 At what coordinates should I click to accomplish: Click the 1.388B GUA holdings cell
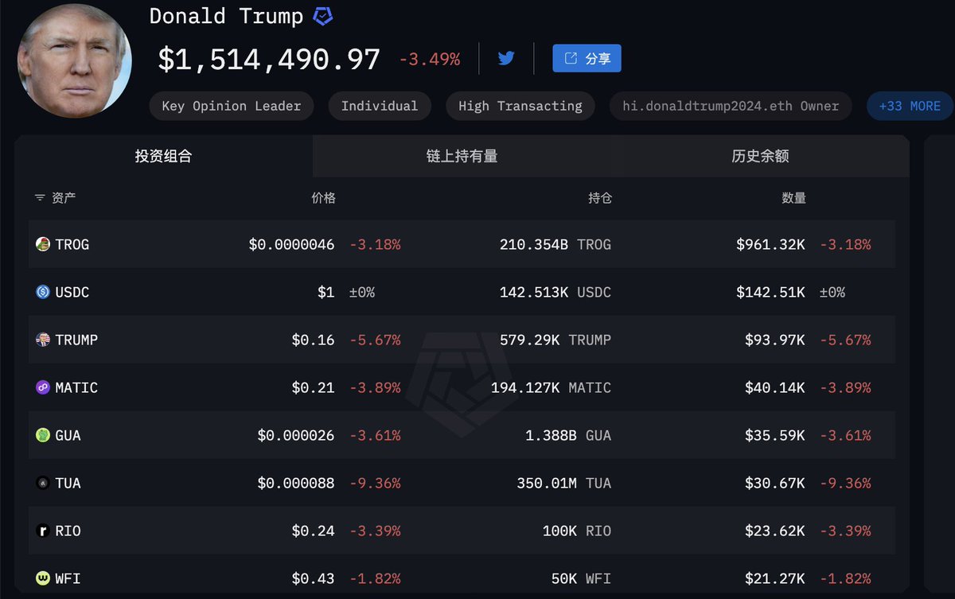[568, 435]
